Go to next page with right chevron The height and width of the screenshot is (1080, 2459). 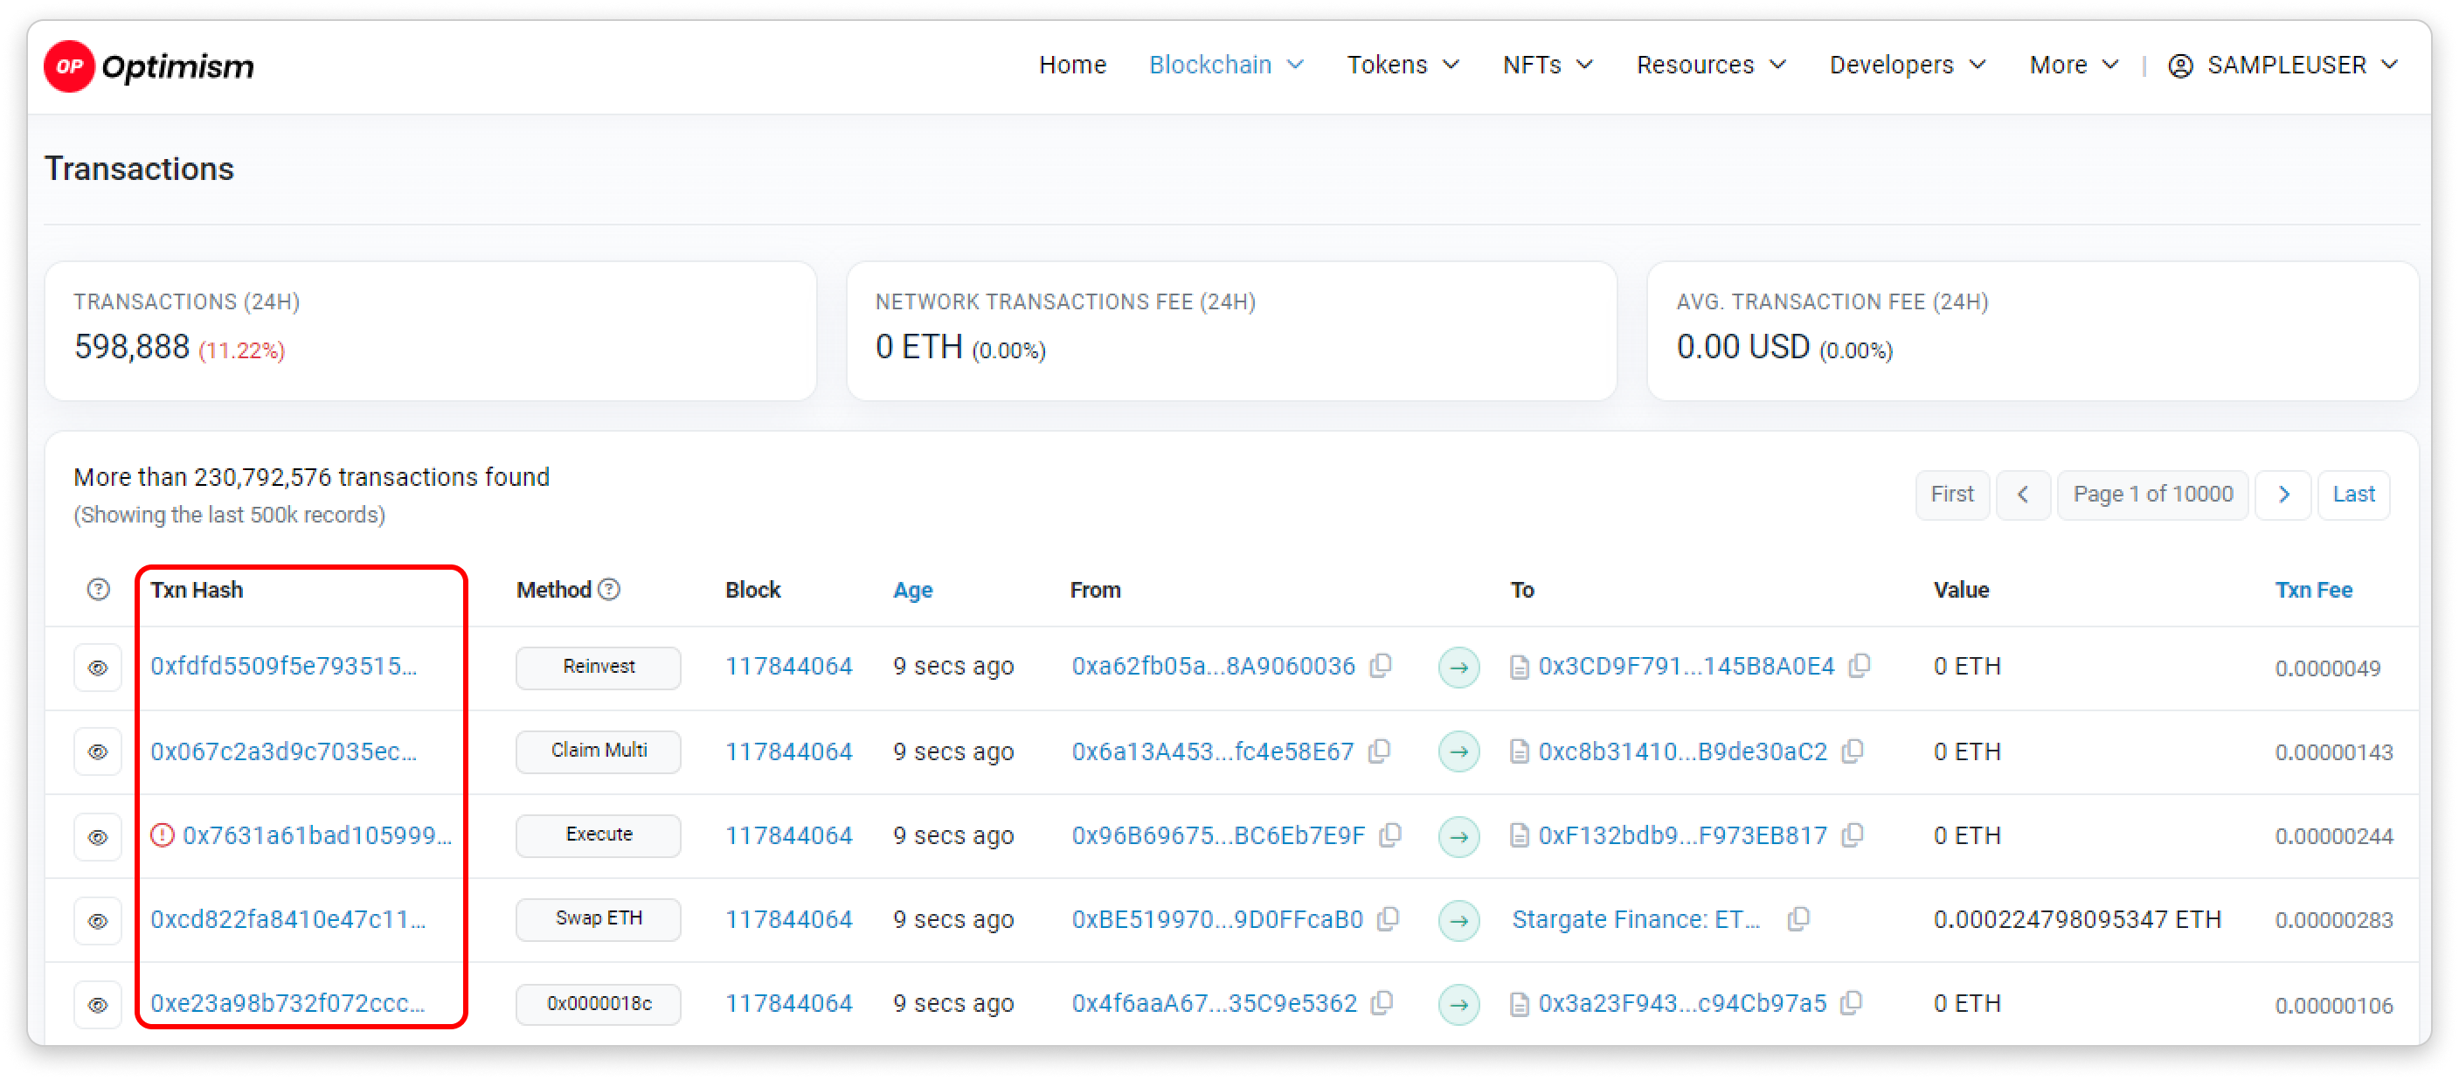point(2282,494)
